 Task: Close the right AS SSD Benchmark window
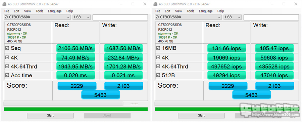[296, 4]
